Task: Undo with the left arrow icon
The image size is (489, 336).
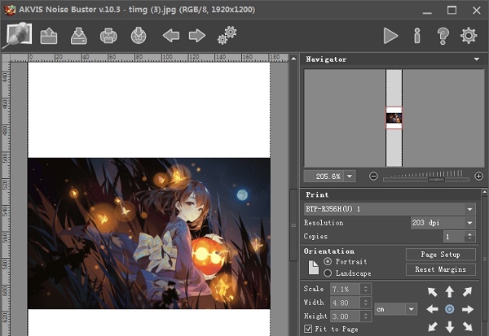Action: point(171,36)
